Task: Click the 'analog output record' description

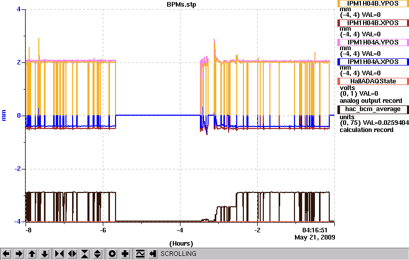Action: 371,101
